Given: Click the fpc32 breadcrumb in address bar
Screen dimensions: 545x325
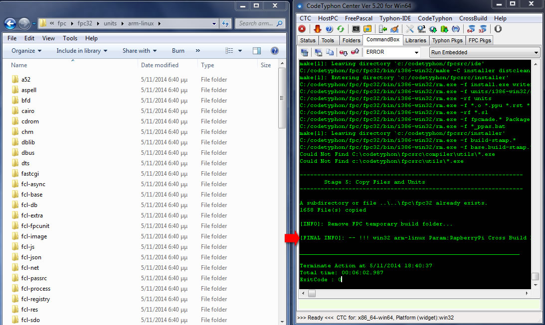Looking at the screenshot, I should coord(85,23).
